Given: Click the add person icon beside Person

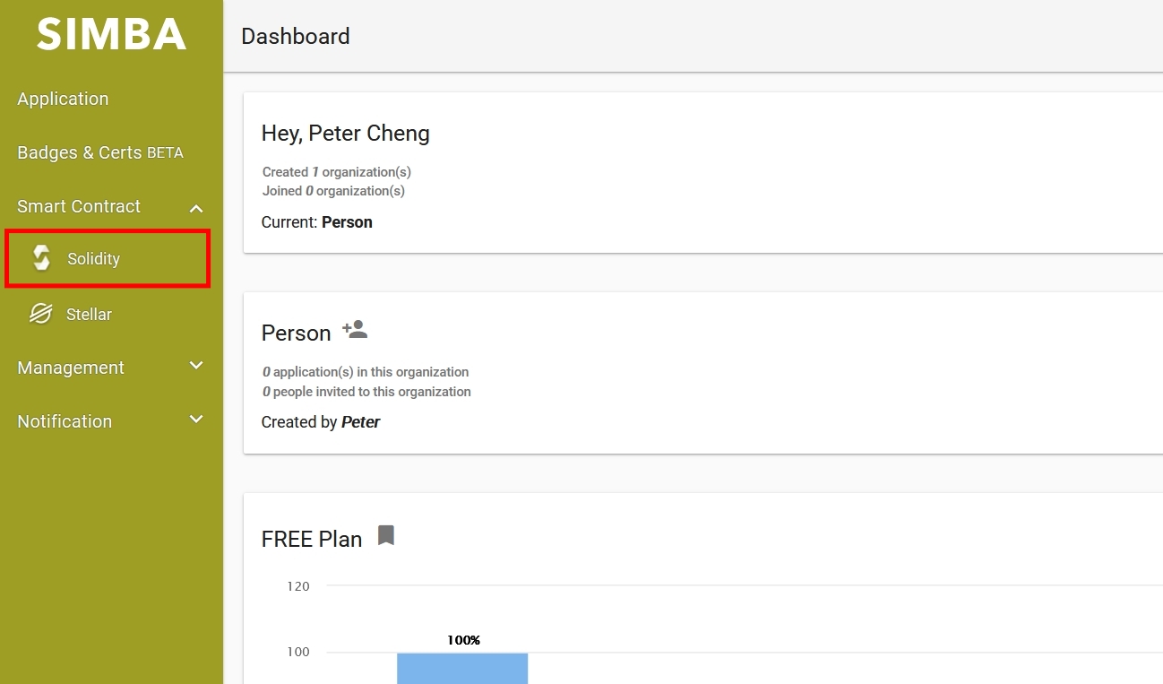Looking at the screenshot, I should coord(355,329).
